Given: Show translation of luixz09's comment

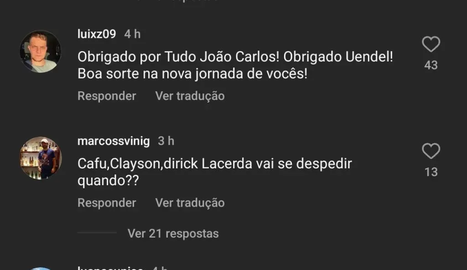Looking at the screenshot, I should click(x=190, y=96).
